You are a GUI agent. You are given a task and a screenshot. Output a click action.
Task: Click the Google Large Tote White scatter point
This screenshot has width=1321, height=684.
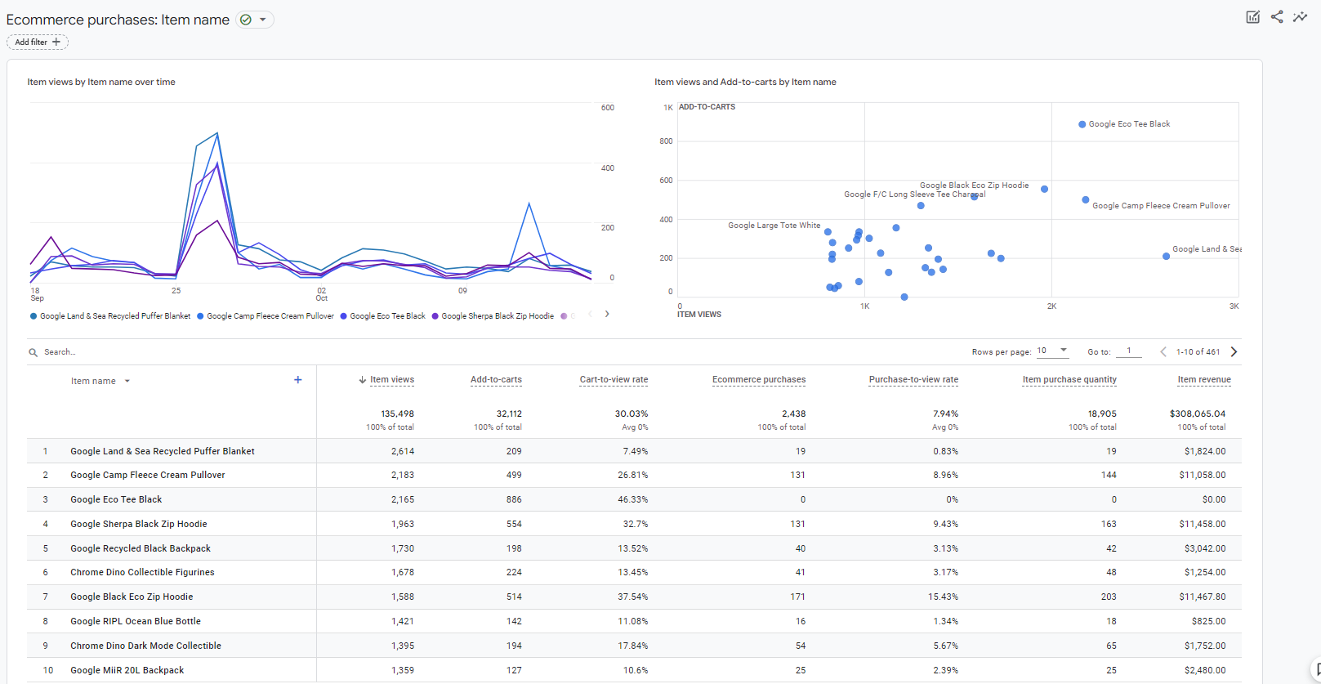pos(828,231)
